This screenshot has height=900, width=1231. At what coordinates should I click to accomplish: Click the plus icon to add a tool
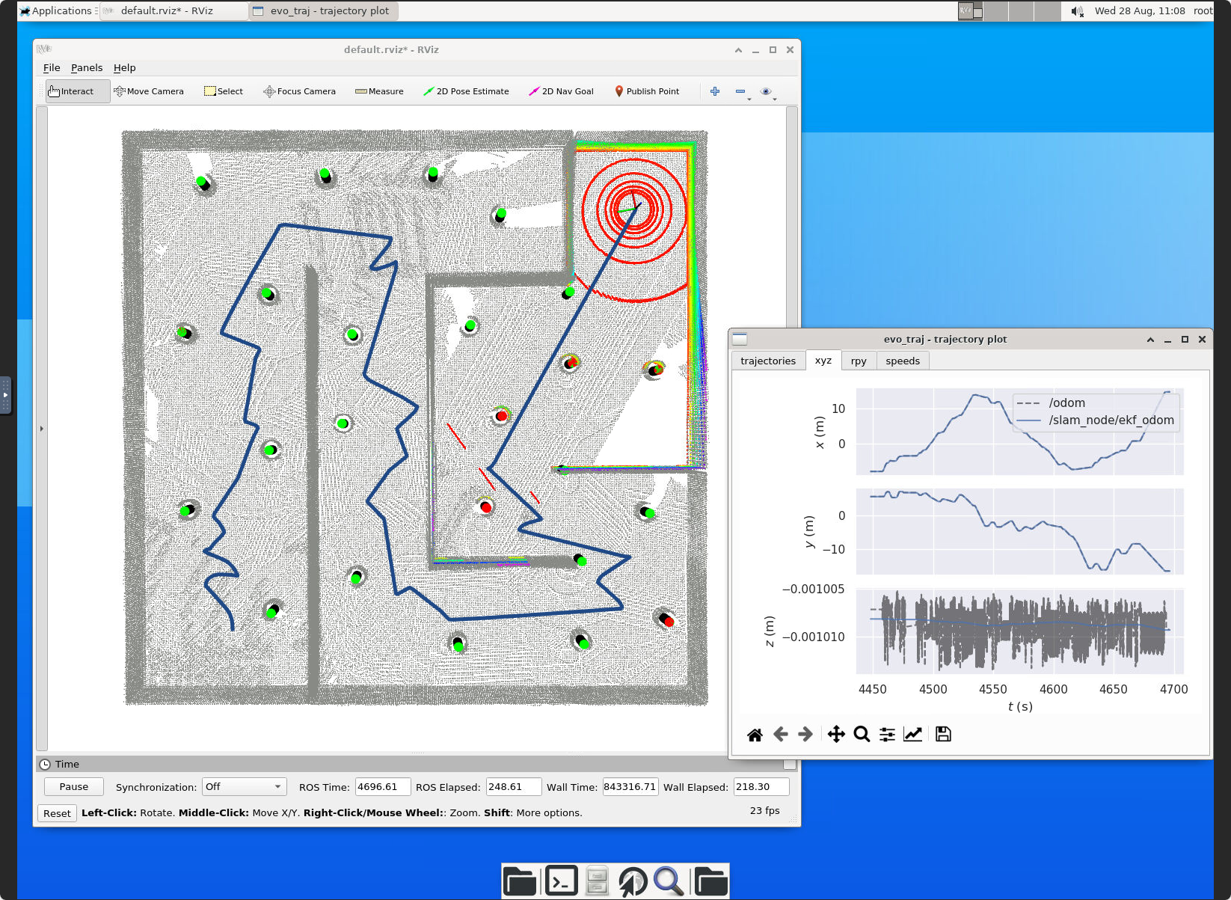pyautogui.click(x=715, y=91)
